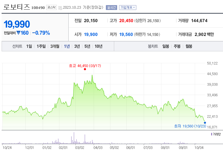Image resolution: width=223 pixels, height=155 pixels.
Task: Select the 3년 line chart tab
Action: coord(77,46)
